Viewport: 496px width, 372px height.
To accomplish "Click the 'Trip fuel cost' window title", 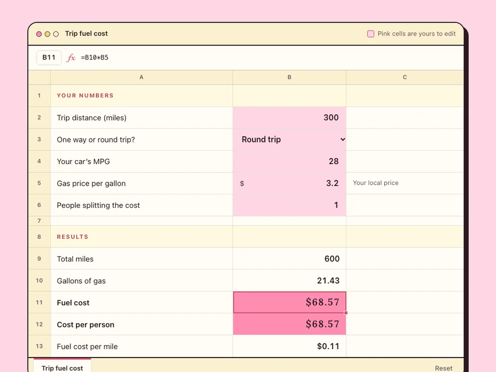I will point(87,33).
